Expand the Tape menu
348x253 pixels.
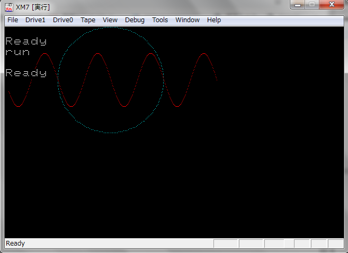(x=88, y=20)
